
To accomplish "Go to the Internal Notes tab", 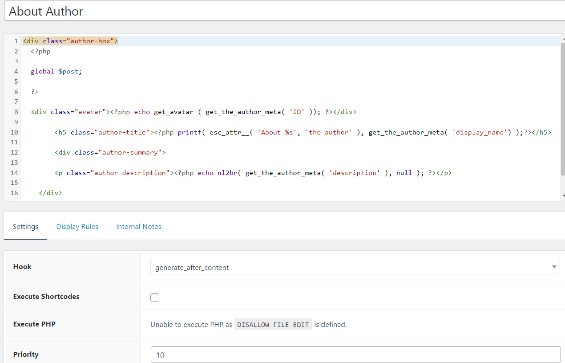I will [x=138, y=226].
